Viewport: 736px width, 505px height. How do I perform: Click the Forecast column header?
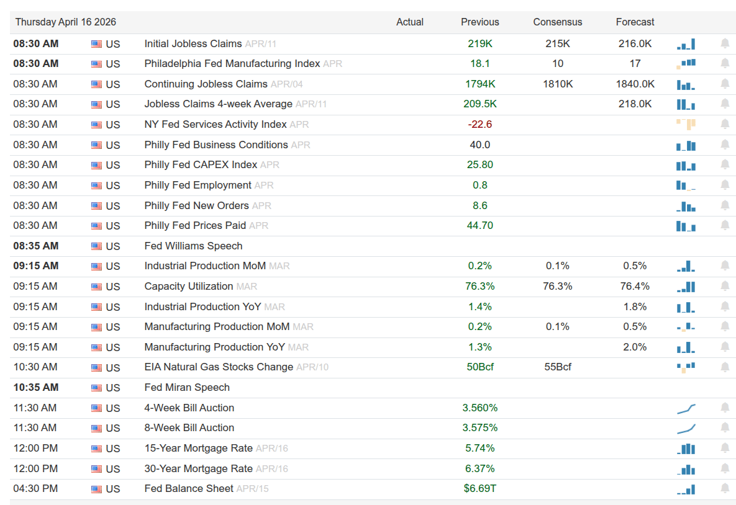click(635, 22)
